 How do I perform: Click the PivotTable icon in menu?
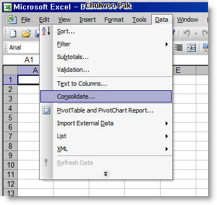point(46,110)
